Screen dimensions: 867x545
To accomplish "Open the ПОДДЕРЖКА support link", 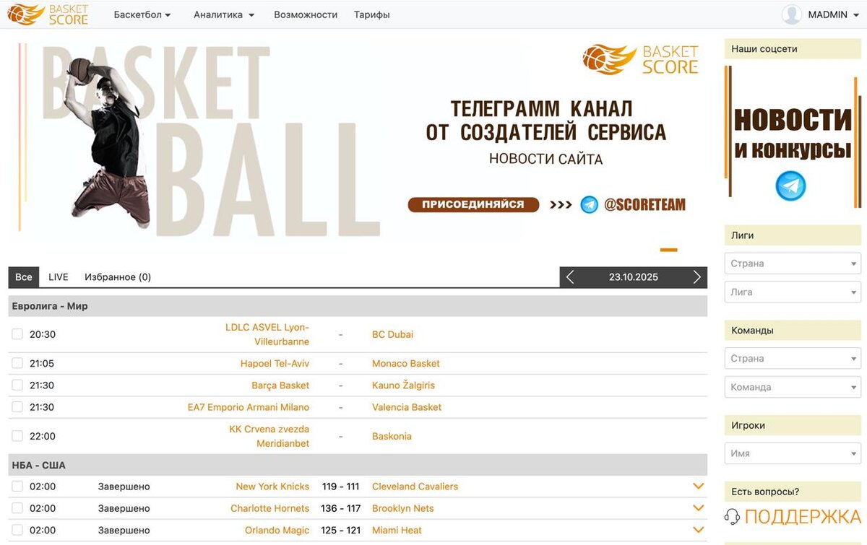I will tap(803, 517).
